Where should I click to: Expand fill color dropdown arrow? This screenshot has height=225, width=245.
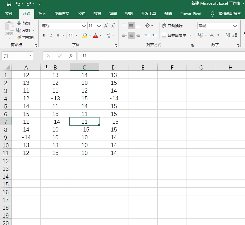pos(90,36)
